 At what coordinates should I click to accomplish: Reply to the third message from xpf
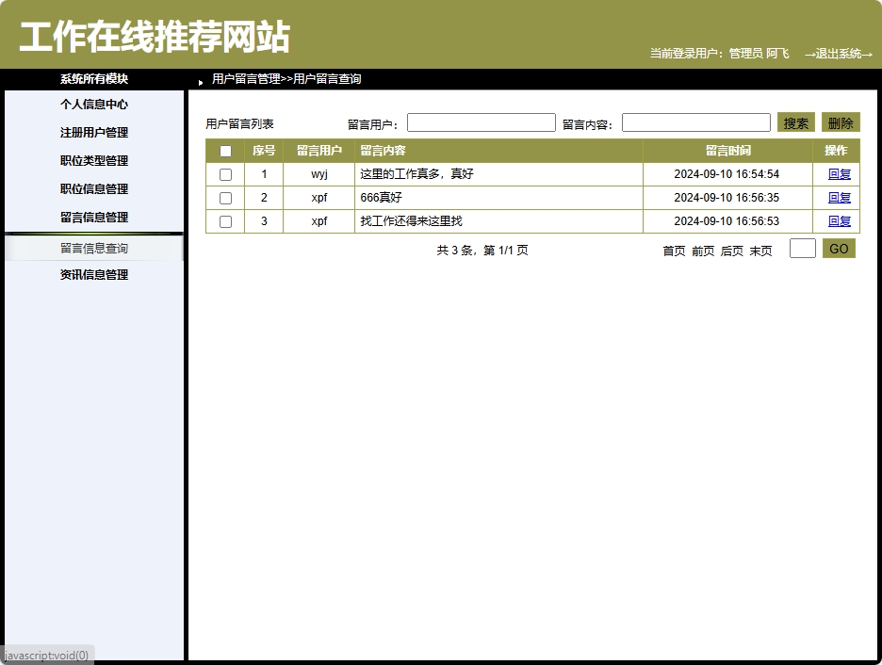click(x=840, y=220)
